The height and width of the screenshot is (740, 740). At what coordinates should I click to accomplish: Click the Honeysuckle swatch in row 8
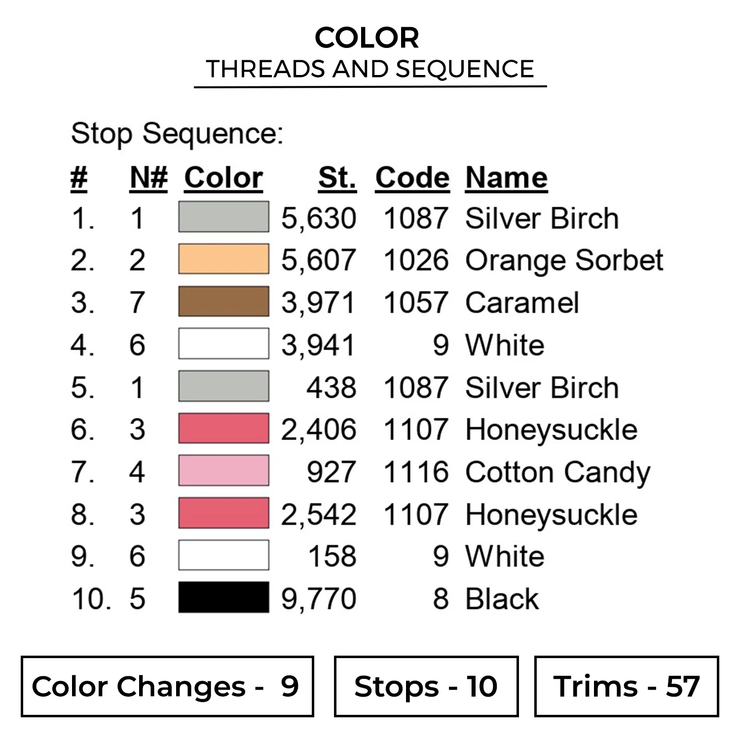pyautogui.click(x=223, y=513)
